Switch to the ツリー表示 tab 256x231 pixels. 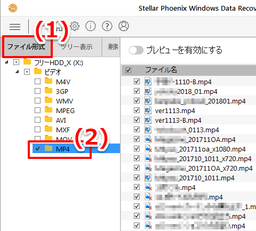[77, 47]
